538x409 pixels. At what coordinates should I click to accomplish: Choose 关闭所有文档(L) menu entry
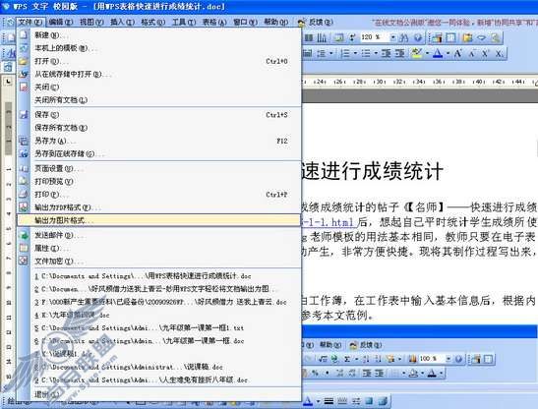pyautogui.click(x=159, y=100)
